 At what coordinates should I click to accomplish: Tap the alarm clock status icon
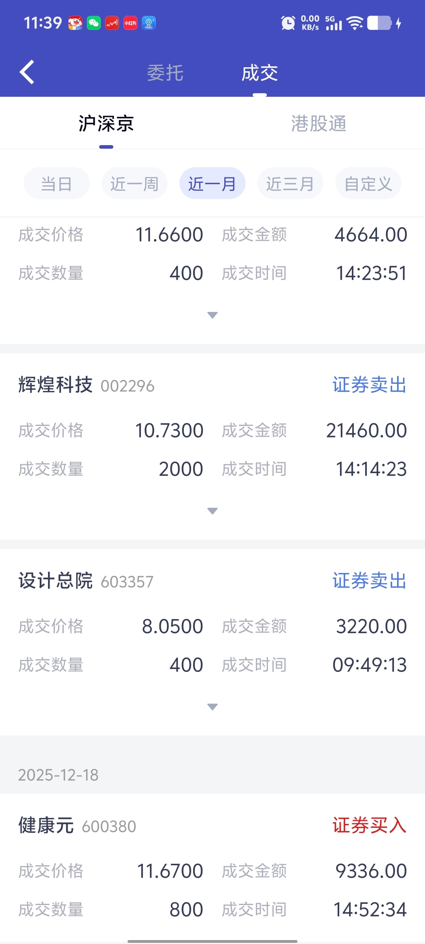point(288,23)
